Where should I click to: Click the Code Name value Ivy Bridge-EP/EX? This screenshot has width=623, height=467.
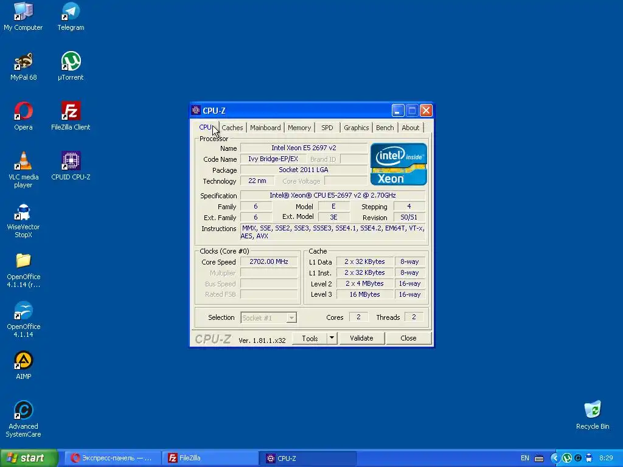(x=273, y=159)
